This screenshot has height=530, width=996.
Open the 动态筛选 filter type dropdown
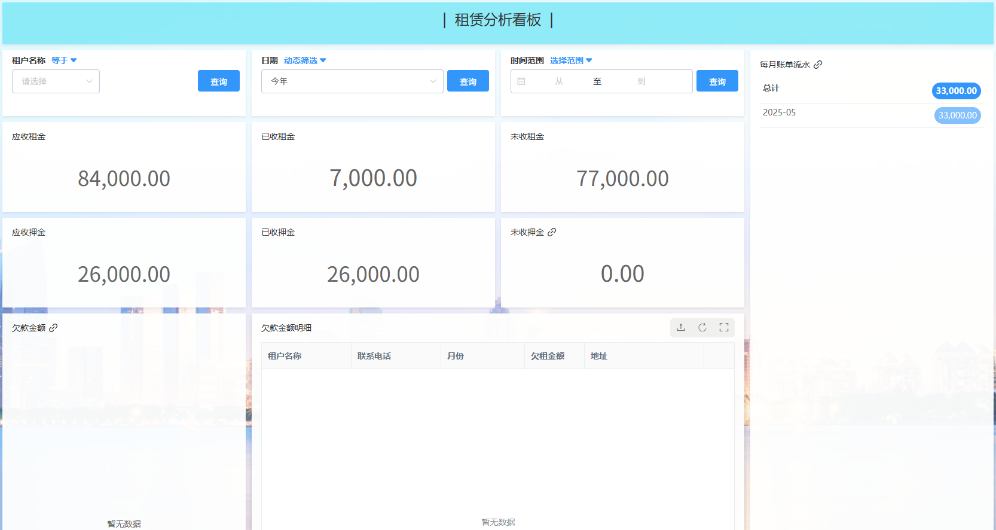[x=305, y=60]
